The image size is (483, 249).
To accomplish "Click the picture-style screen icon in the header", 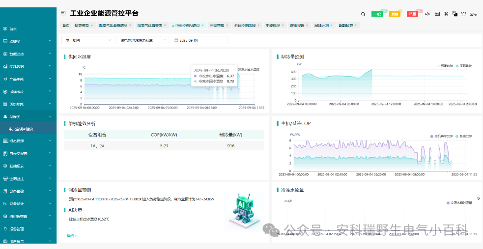I will 437,14.
